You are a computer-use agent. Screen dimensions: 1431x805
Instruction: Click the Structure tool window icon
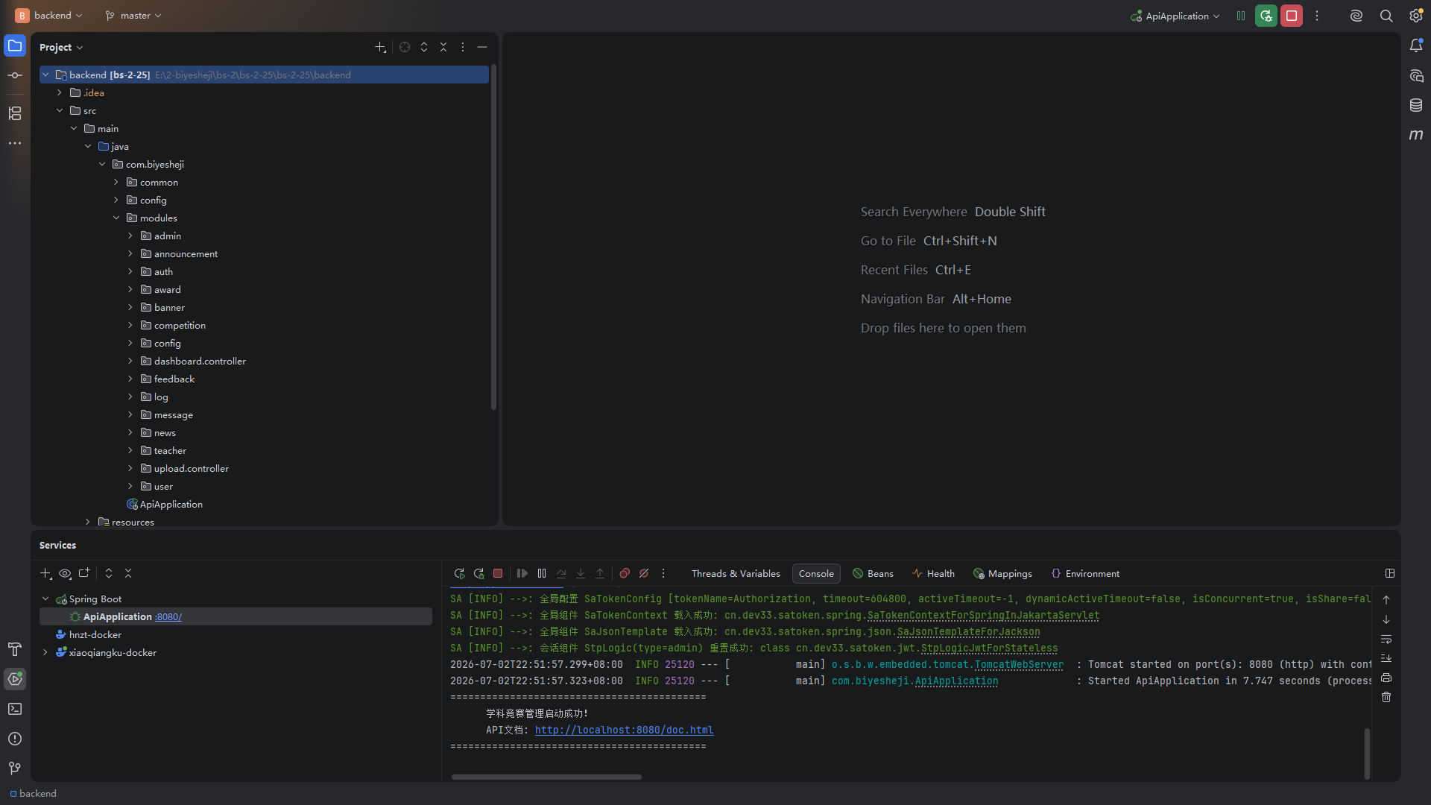coord(15,113)
